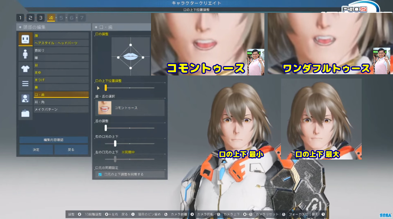Viewport: 393px width, 219px height.
Task: Open コモントゥース teeth selection row
Action: point(130,108)
